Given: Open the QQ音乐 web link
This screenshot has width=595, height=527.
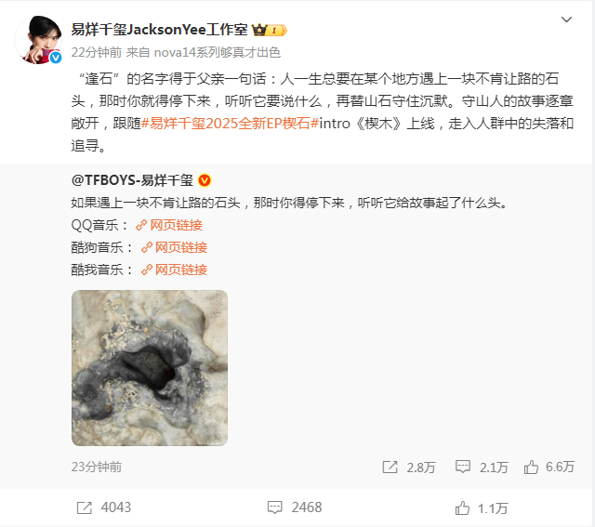Looking at the screenshot, I should (x=169, y=225).
